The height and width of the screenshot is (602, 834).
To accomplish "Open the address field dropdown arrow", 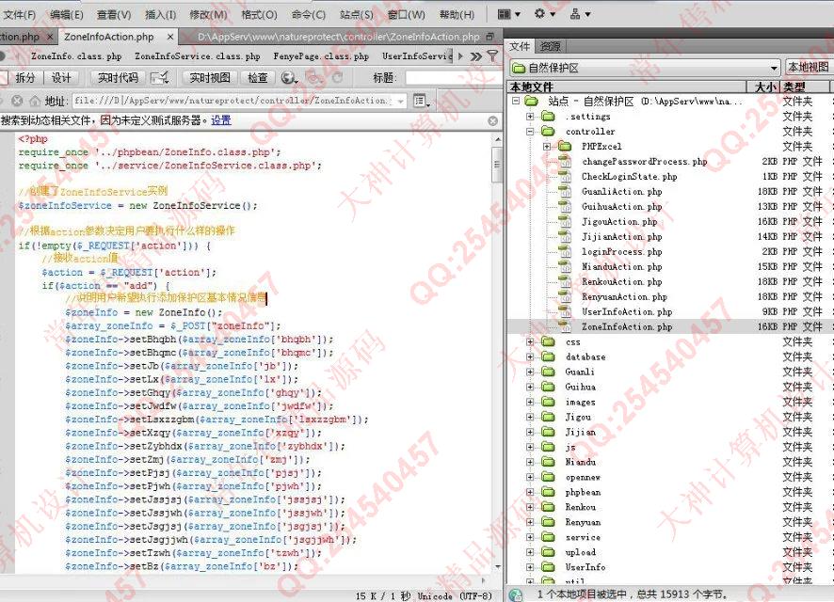I will (x=400, y=101).
